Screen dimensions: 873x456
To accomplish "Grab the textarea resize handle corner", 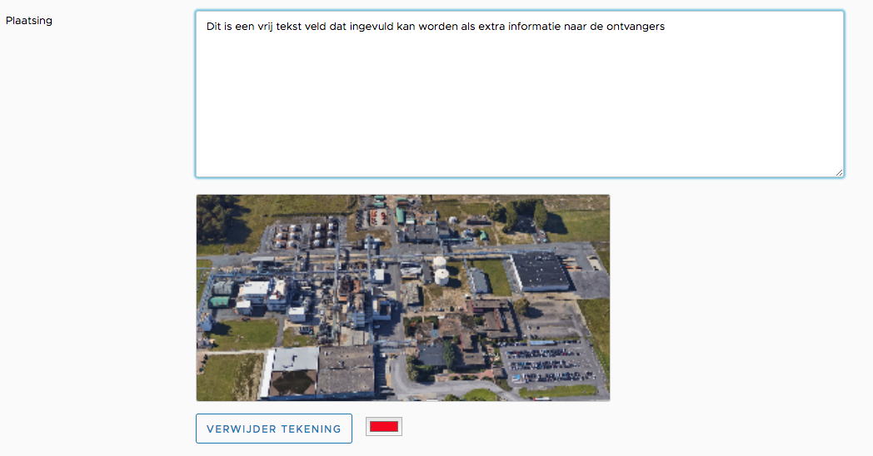I will (x=838, y=171).
